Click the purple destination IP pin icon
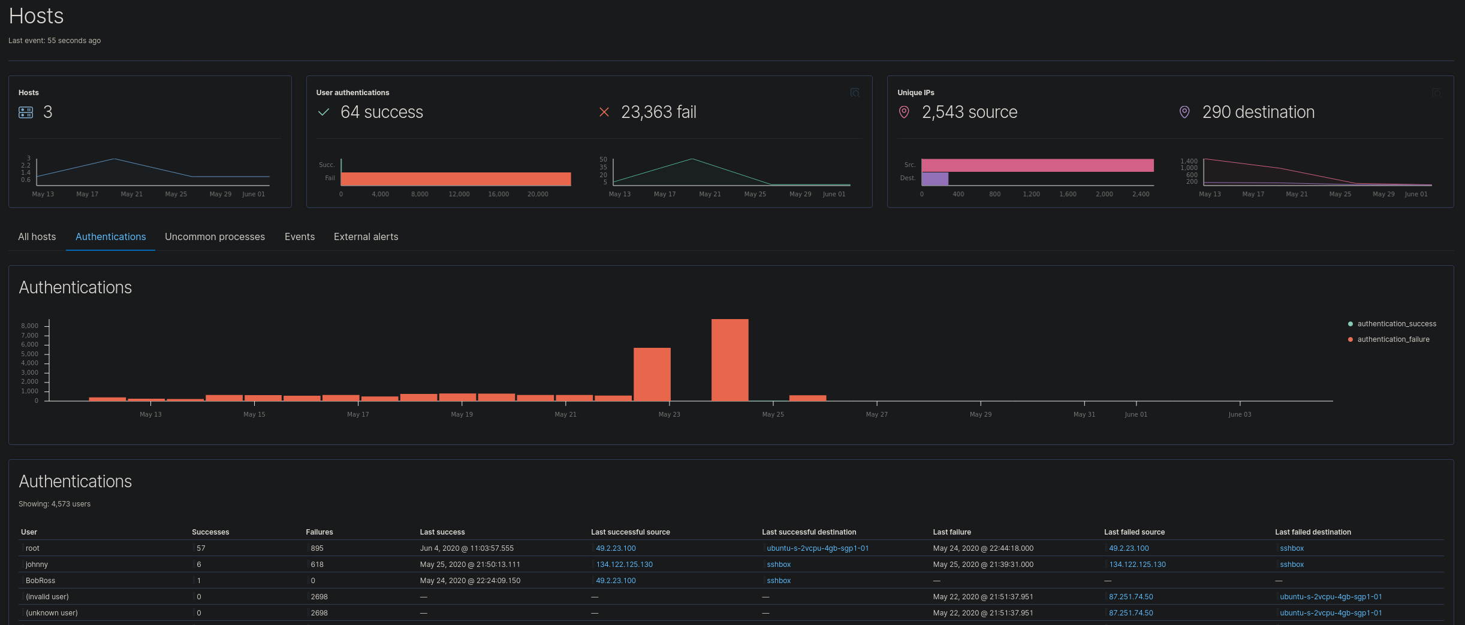Screen dimensions: 1465x625 point(1184,112)
